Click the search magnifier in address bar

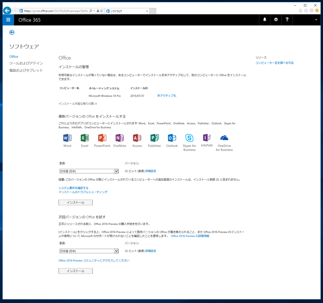tap(90, 11)
